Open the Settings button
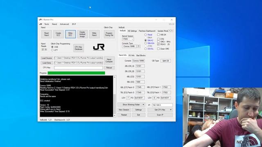 tap(138, 110)
